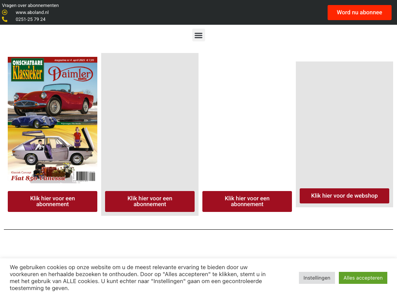The width and height of the screenshot is (397, 297).
Task: Click the subscription button in the gray column
Action: point(150,201)
